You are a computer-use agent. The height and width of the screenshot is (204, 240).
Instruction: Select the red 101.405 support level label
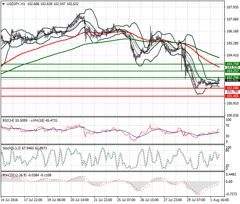pyautogui.click(x=232, y=96)
